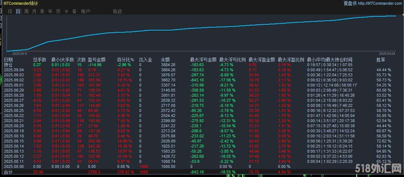Click the 最大浮亏比例 column header
The width and height of the screenshot is (404, 177).
click(x=233, y=60)
